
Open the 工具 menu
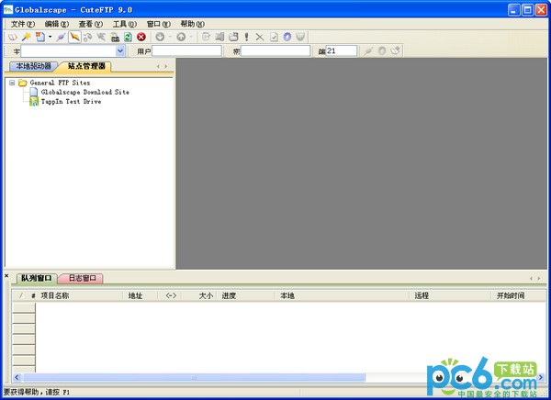(x=124, y=24)
